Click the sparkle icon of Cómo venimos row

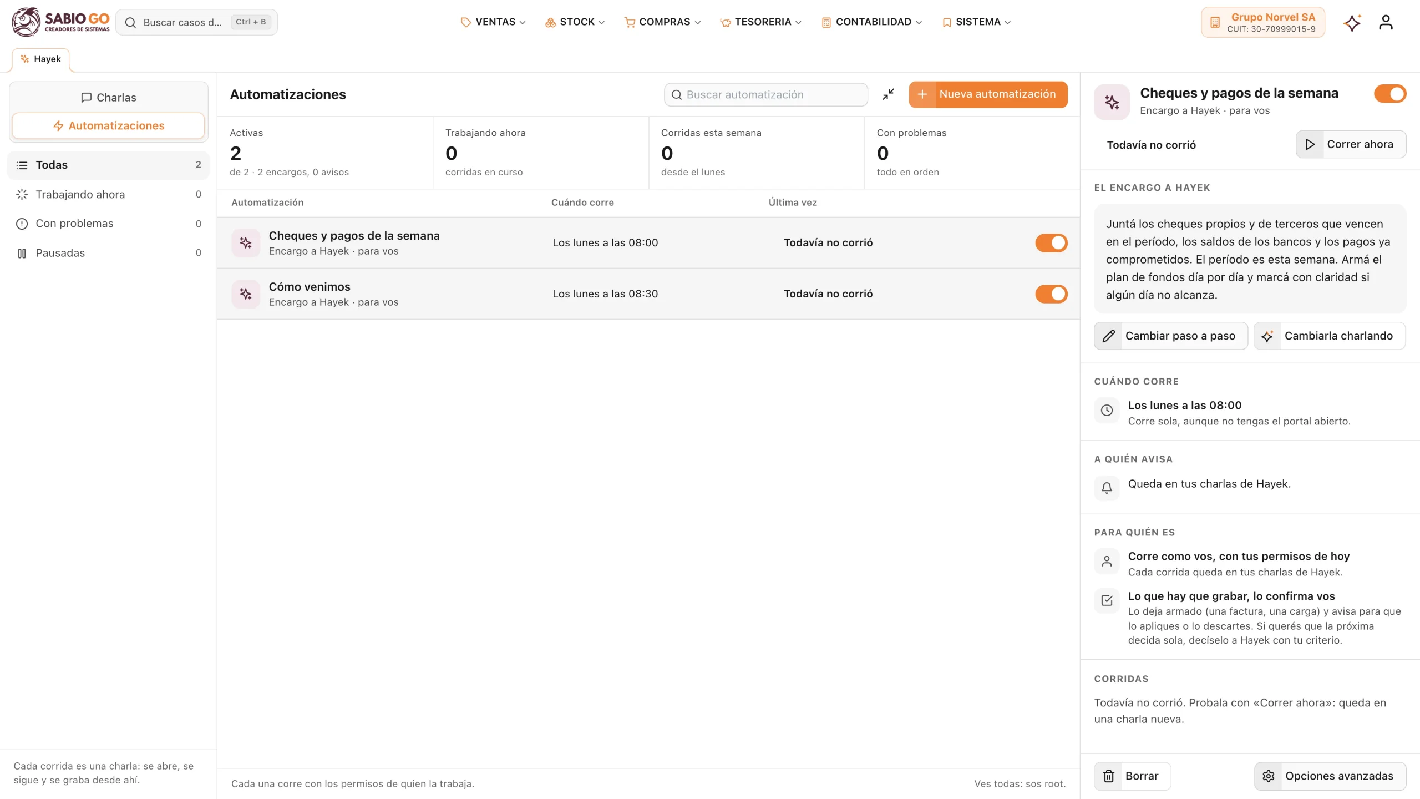[246, 294]
